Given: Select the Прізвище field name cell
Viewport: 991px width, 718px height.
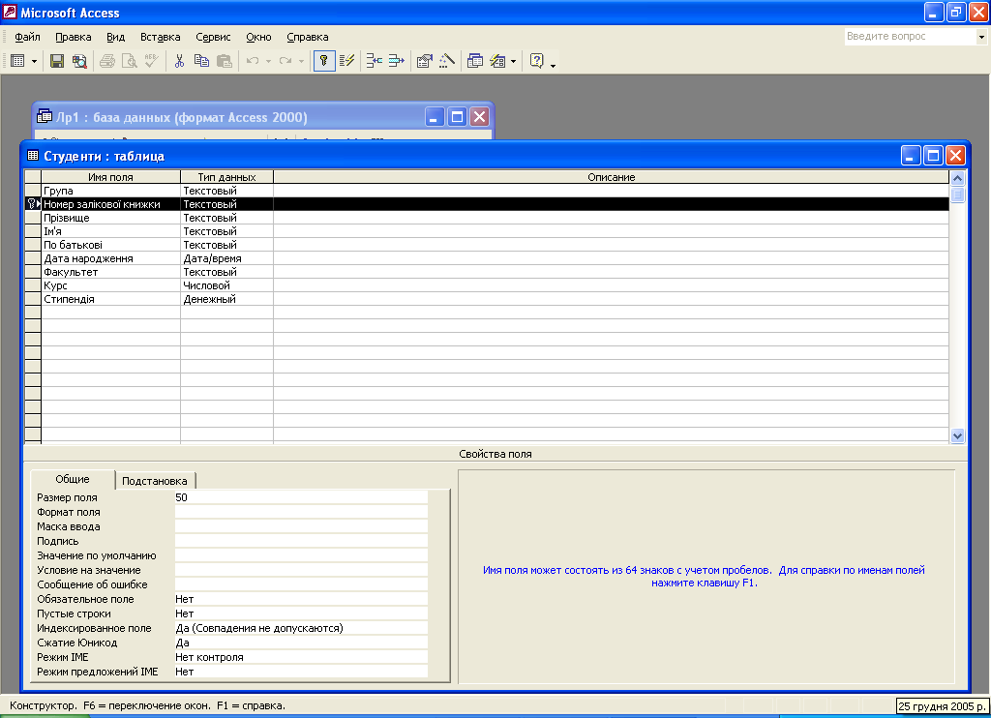Looking at the screenshot, I should tap(110, 218).
